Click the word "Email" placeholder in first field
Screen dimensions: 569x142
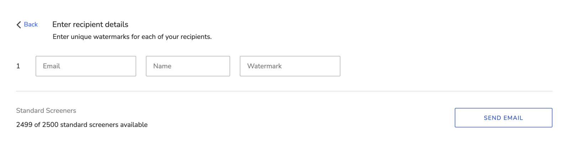[x=52, y=66]
